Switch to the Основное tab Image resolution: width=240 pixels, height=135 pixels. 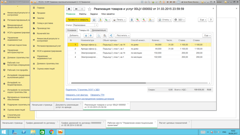(72, 30)
